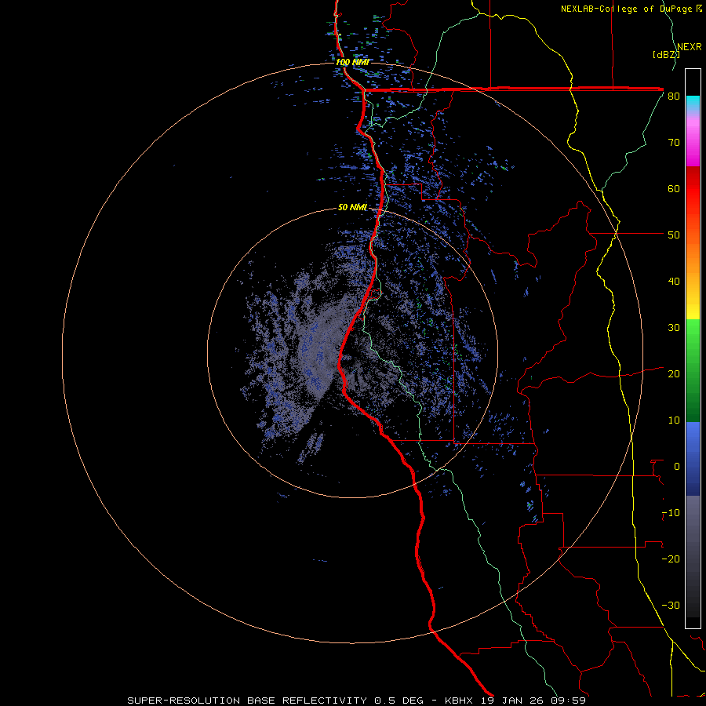The width and height of the screenshot is (706, 706).
Task: Click the KBHX station ID in the caption
Action: click(460, 701)
